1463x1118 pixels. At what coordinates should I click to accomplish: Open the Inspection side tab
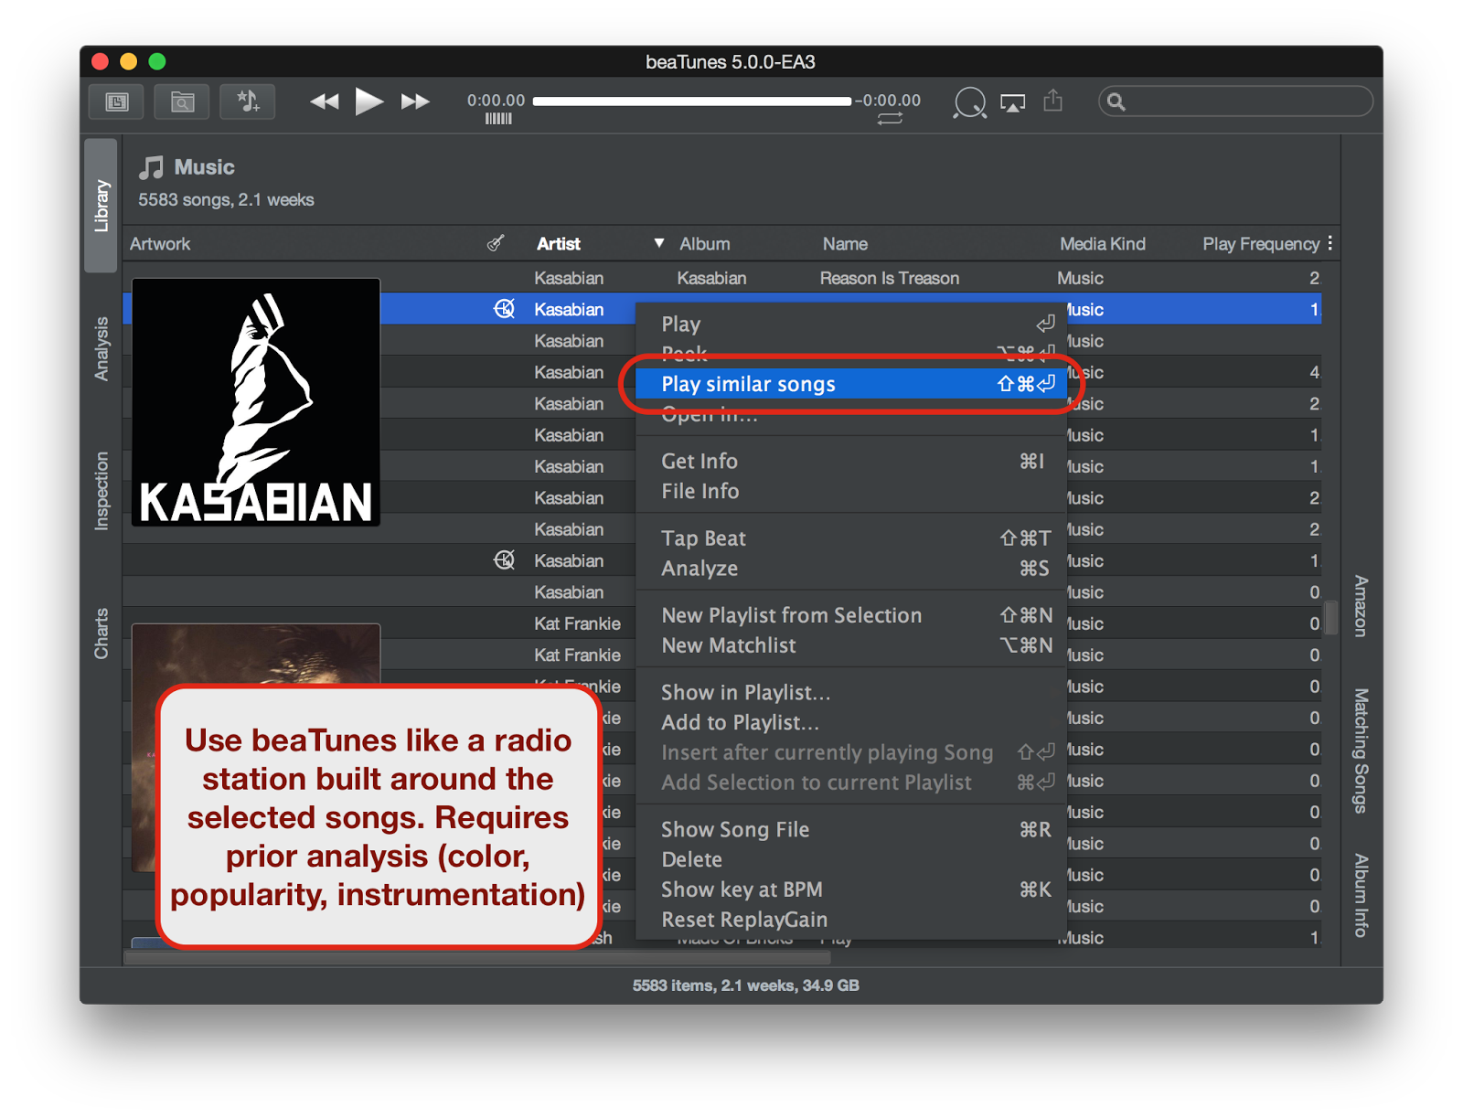[x=101, y=491]
